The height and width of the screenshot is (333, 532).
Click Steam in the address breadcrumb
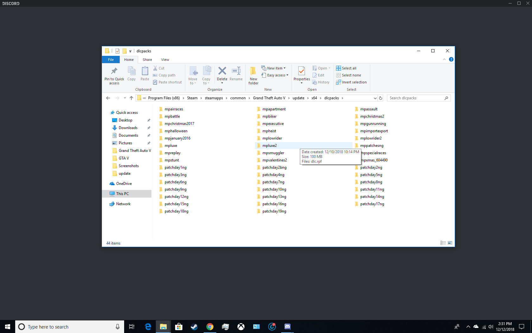(x=192, y=98)
